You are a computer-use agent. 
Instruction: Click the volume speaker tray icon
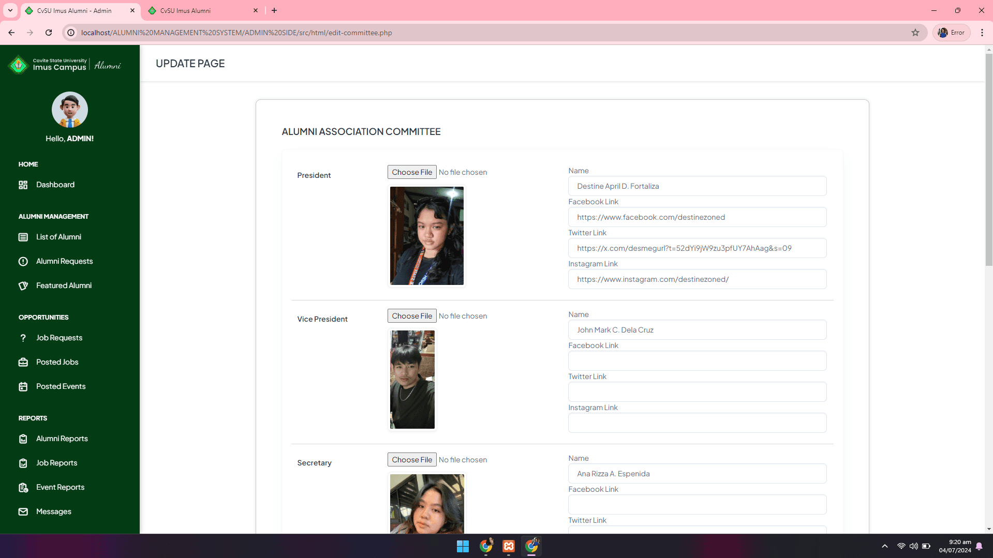pyautogui.click(x=913, y=546)
